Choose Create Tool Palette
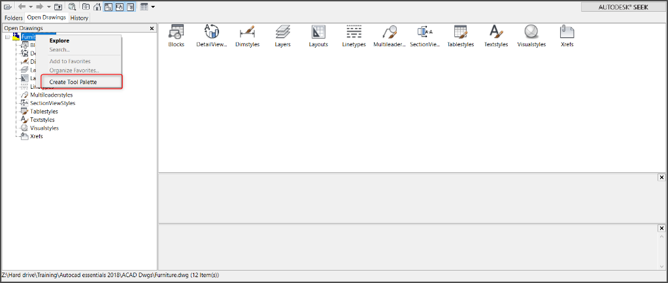This screenshot has height=283, width=668. (x=81, y=82)
